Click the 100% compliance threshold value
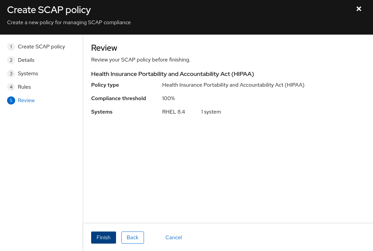Image resolution: width=373 pixels, height=251 pixels. pyautogui.click(x=169, y=98)
